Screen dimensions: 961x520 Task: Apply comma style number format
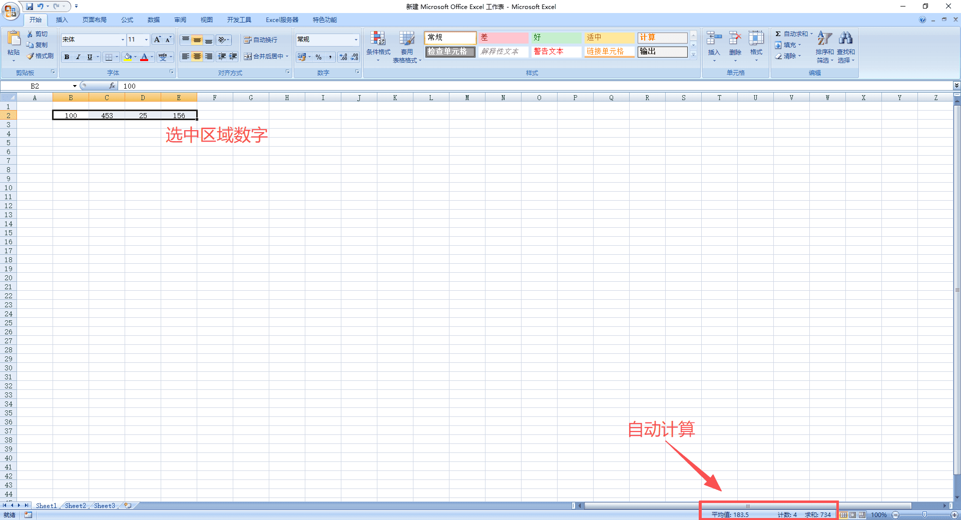tap(330, 57)
